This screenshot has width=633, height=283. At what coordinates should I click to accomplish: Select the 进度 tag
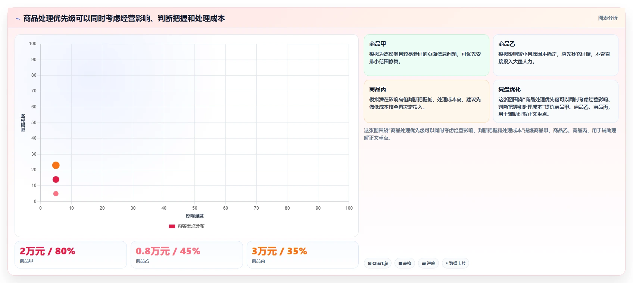428,263
